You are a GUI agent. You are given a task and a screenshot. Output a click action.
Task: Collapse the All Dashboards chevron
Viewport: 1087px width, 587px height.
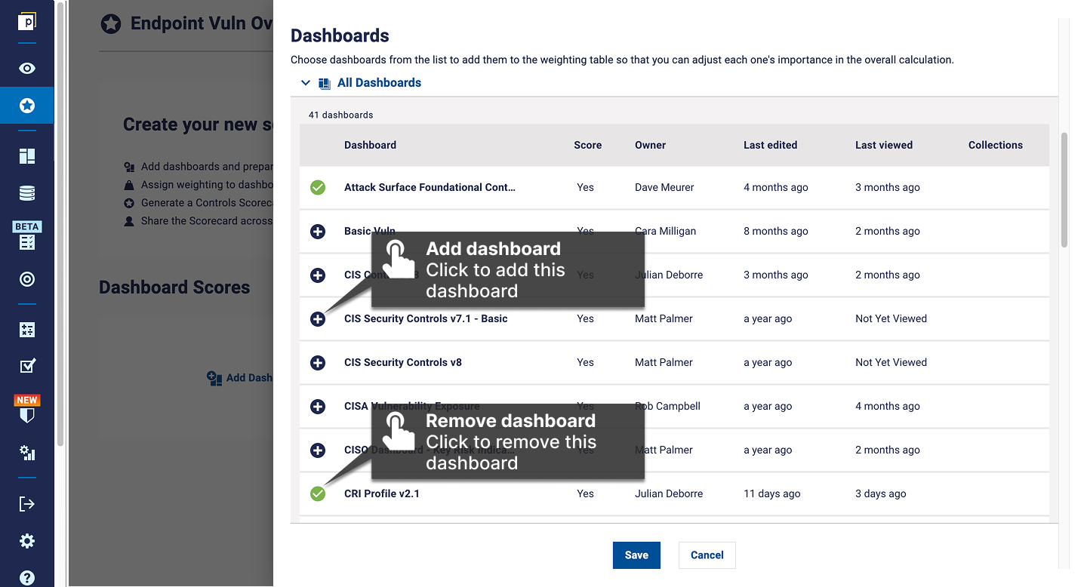tap(306, 83)
